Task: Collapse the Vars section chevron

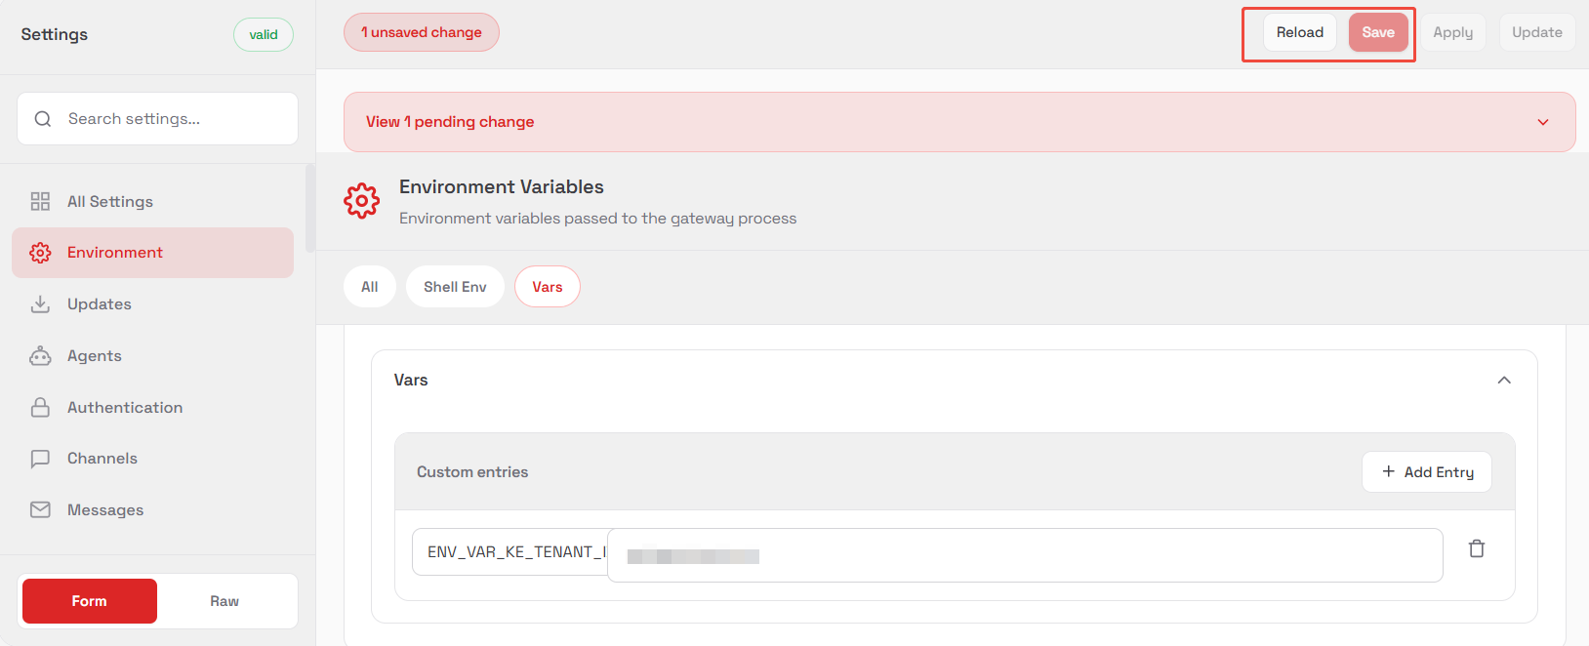Action: click(x=1504, y=381)
